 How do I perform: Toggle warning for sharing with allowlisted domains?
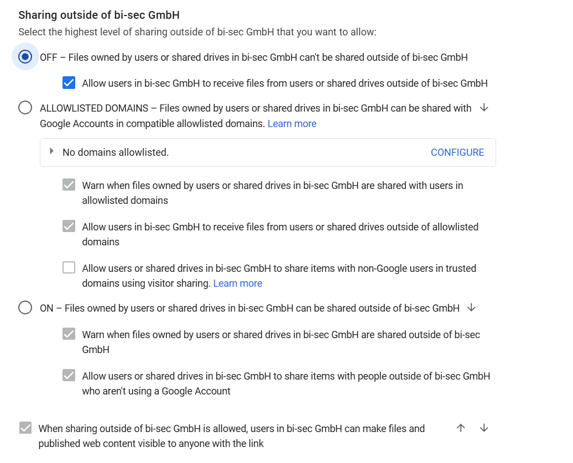(x=69, y=185)
